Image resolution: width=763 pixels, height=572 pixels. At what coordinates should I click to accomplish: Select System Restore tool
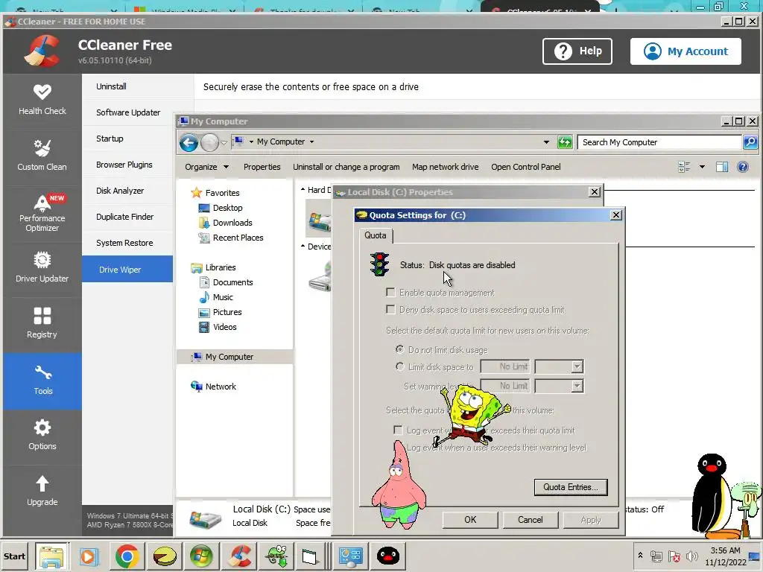point(124,243)
